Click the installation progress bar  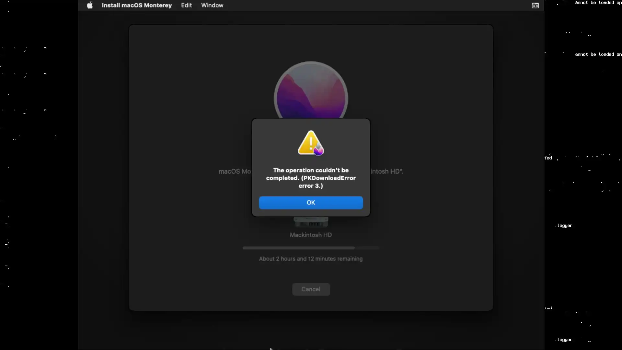pyautogui.click(x=298, y=248)
